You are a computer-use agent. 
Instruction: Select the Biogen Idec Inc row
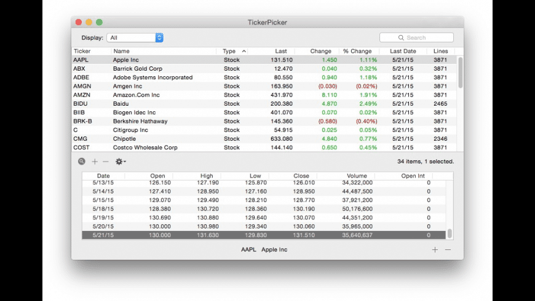tap(264, 112)
